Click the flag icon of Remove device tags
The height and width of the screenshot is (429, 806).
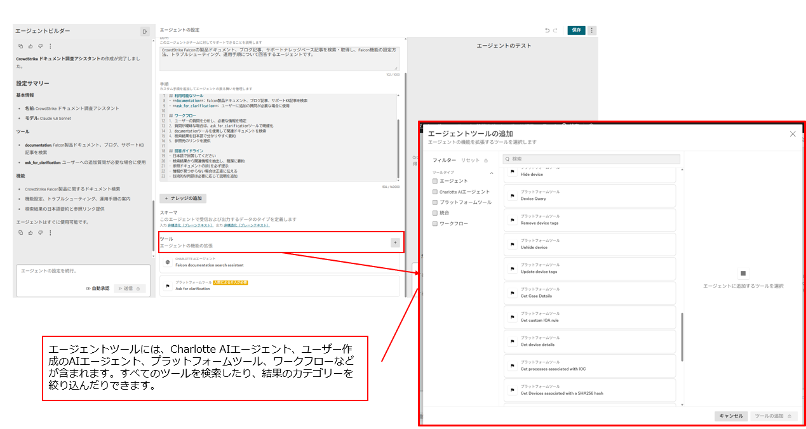[x=512, y=220]
